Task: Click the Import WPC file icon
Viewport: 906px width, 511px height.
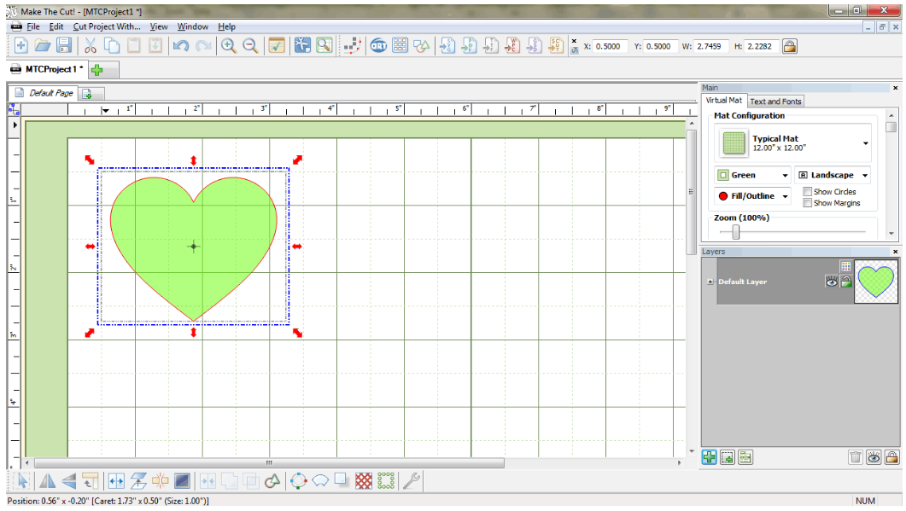Action: (x=512, y=45)
